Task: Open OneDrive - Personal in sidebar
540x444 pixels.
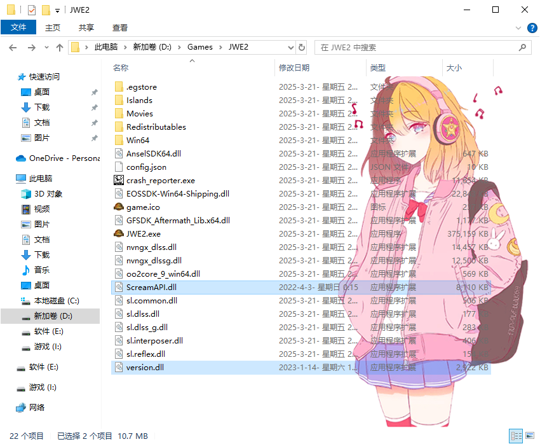Action: [64, 158]
